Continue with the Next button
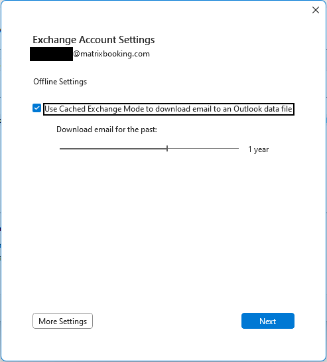This screenshot has width=327, height=362. tap(268, 321)
